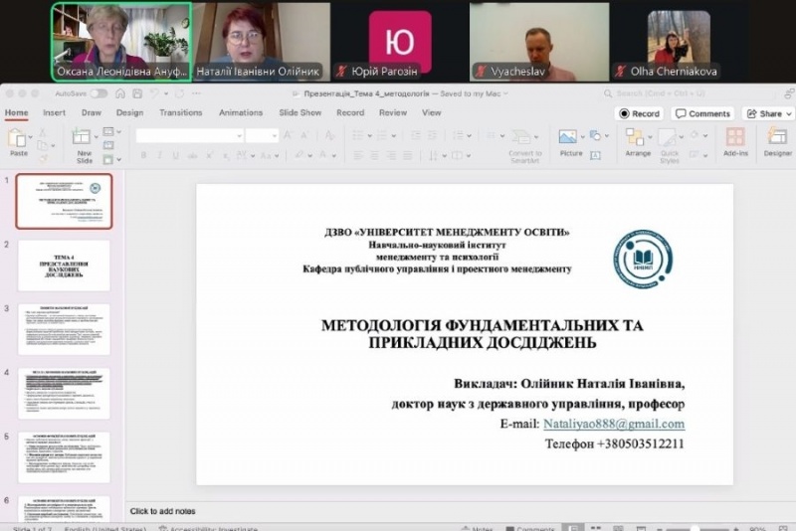Switch to the Transitions tab
The width and height of the screenshot is (796, 531).
[180, 113]
